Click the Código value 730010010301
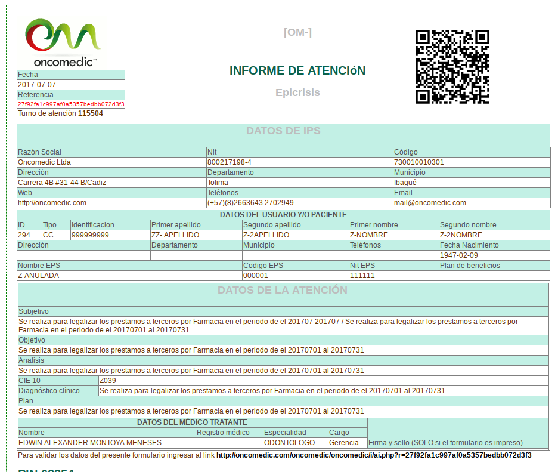The width and height of the screenshot is (555, 472). [x=418, y=162]
